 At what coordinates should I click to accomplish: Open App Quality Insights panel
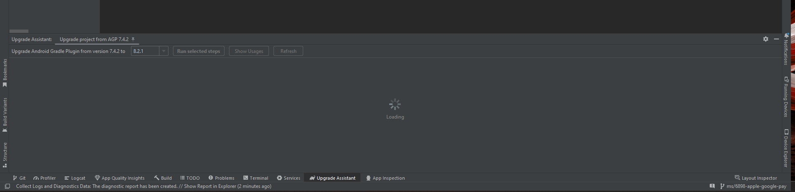[x=119, y=178]
